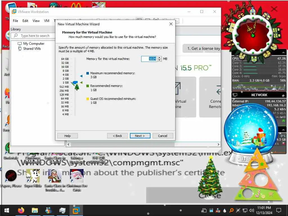Open the View menu in VMware

click(x=36, y=21)
